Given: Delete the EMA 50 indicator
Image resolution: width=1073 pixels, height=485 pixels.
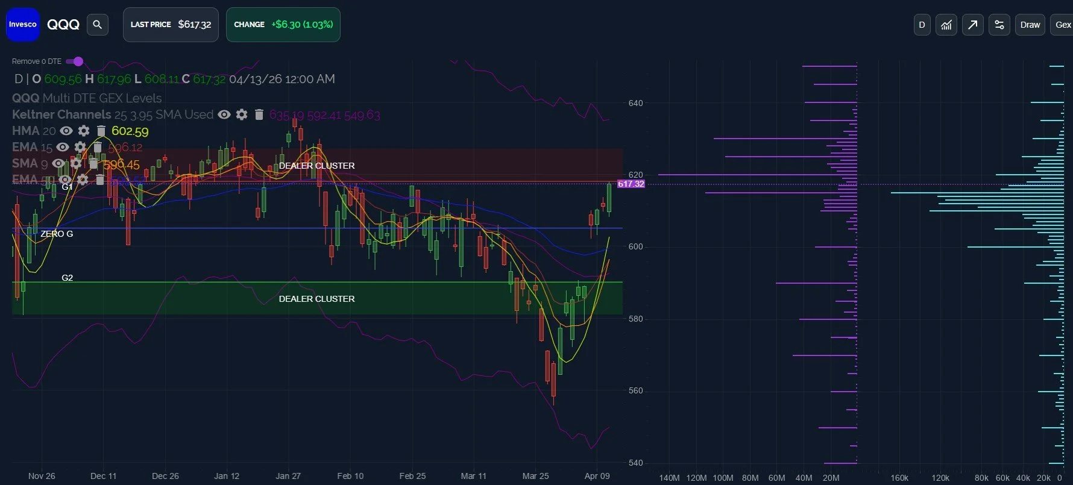Looking at the screenshot, I should [100, 180].
